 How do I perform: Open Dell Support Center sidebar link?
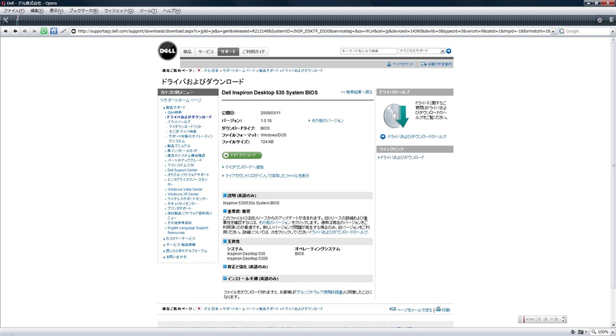182,170
